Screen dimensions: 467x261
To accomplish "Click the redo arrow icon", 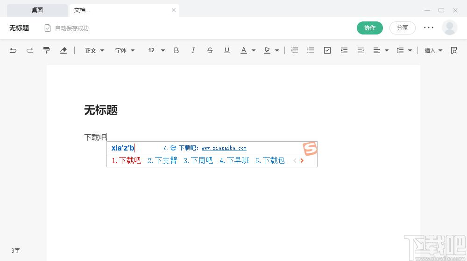I will pyautogui.click(x=30, y=50).
